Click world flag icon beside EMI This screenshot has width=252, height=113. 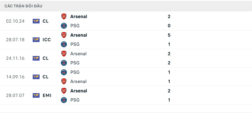click(36, 95)
